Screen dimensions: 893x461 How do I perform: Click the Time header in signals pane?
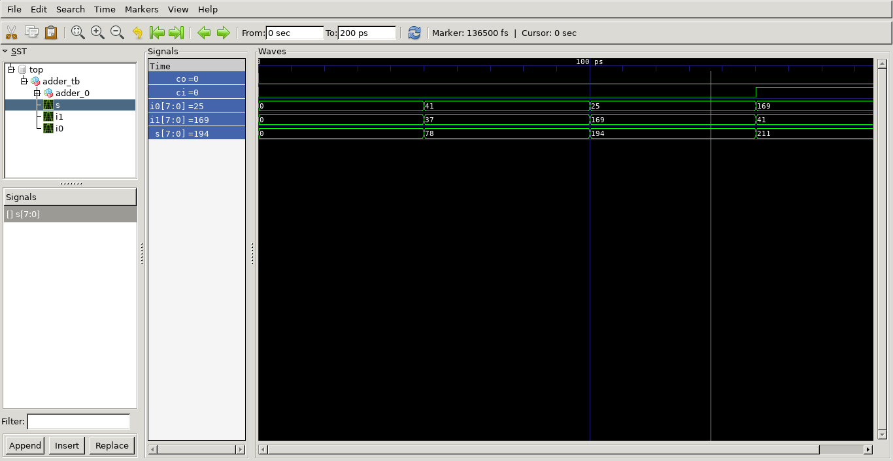(197, 65)
